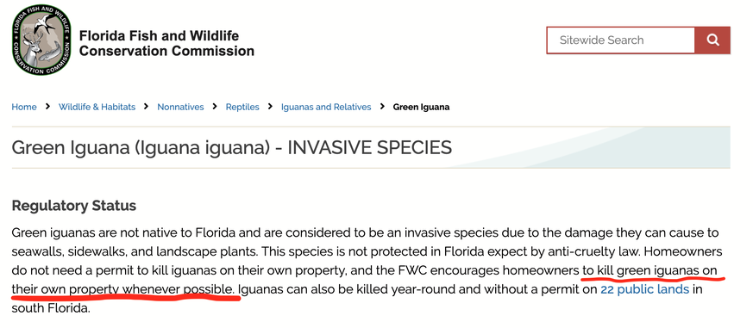Open the Reptiles breadcrumb link
The height and width of the screenshot is (328, 753).
(242, 107)
